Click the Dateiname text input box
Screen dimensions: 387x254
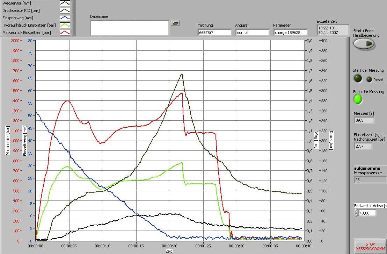[130, 28]
